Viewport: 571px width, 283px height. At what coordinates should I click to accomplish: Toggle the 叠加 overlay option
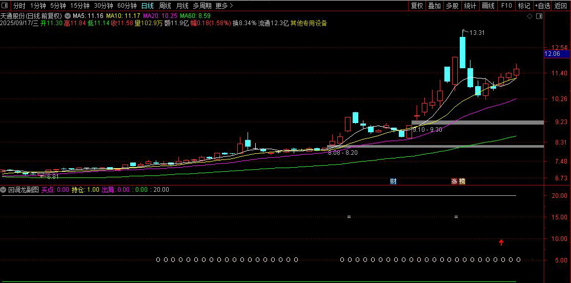click(435, 6)
